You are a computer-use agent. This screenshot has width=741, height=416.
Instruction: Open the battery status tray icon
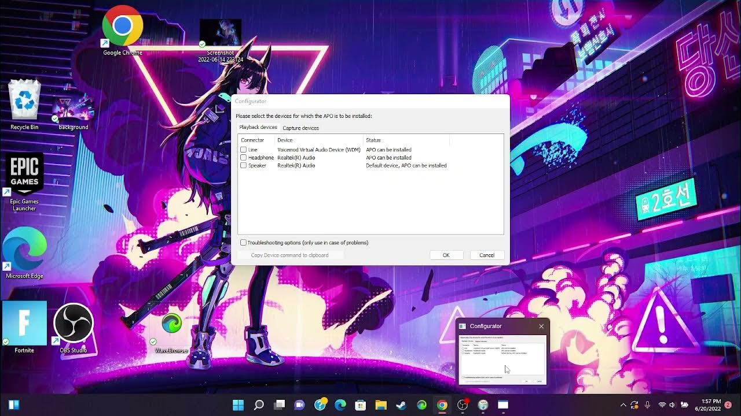[x=685, y=405]
